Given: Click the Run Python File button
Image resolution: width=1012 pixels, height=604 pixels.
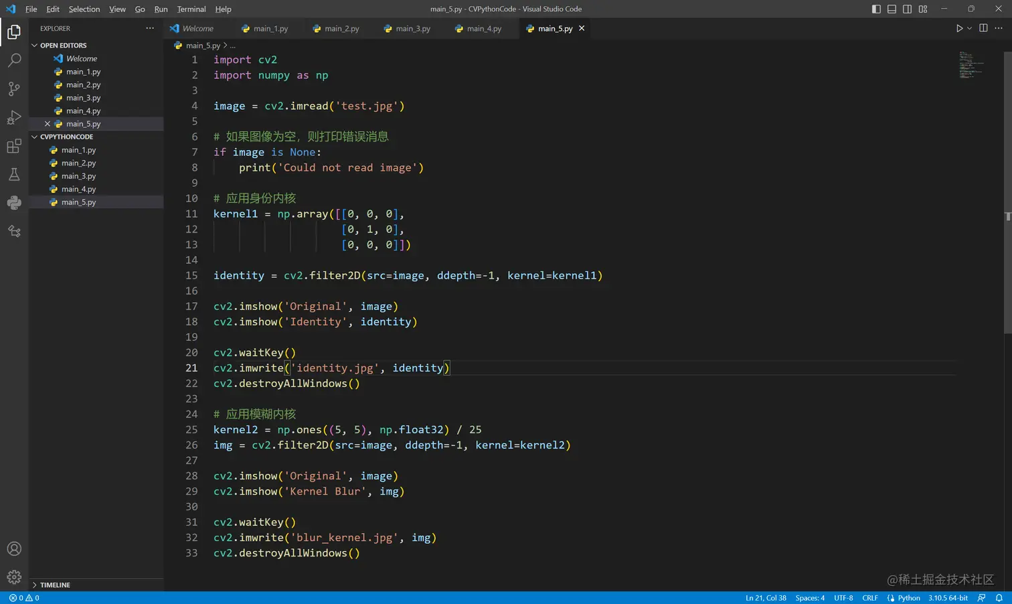Looking at the screenshot, I should (959, 28).
